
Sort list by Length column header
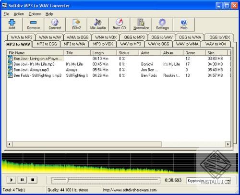click(104, 53)
